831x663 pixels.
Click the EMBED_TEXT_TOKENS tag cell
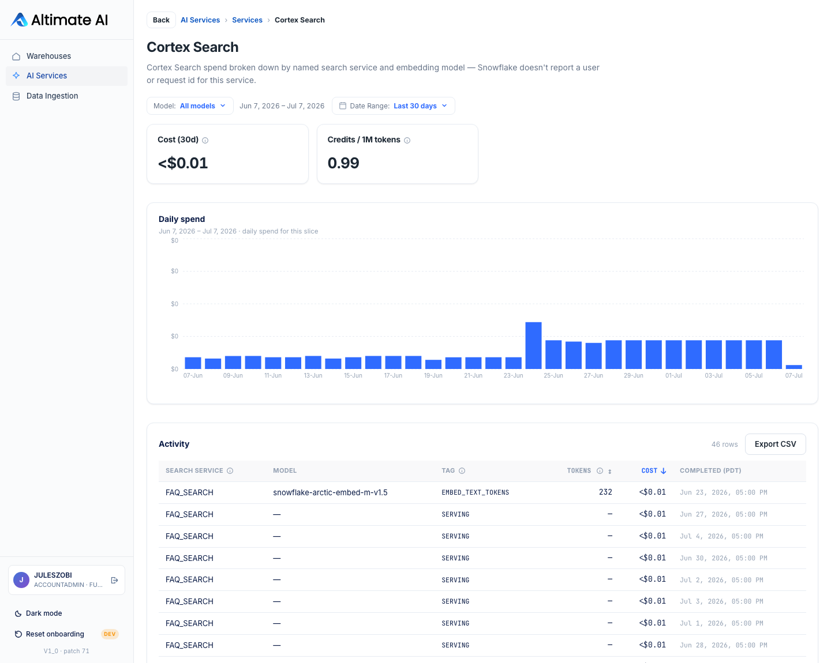tap(475, 493)
